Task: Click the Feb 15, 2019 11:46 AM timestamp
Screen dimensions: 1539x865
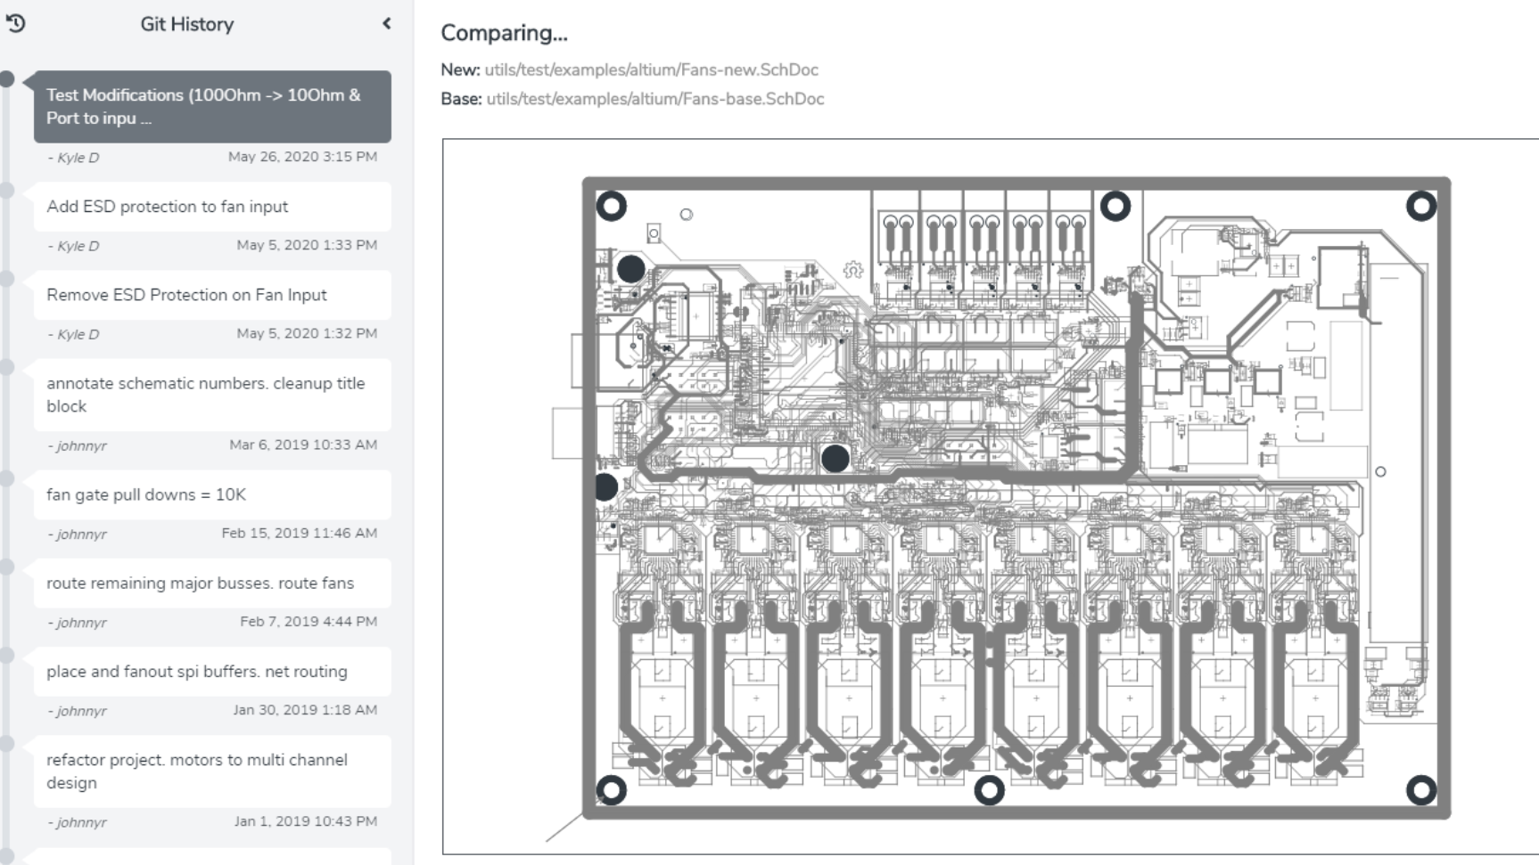Action: [x=299, y=533]
